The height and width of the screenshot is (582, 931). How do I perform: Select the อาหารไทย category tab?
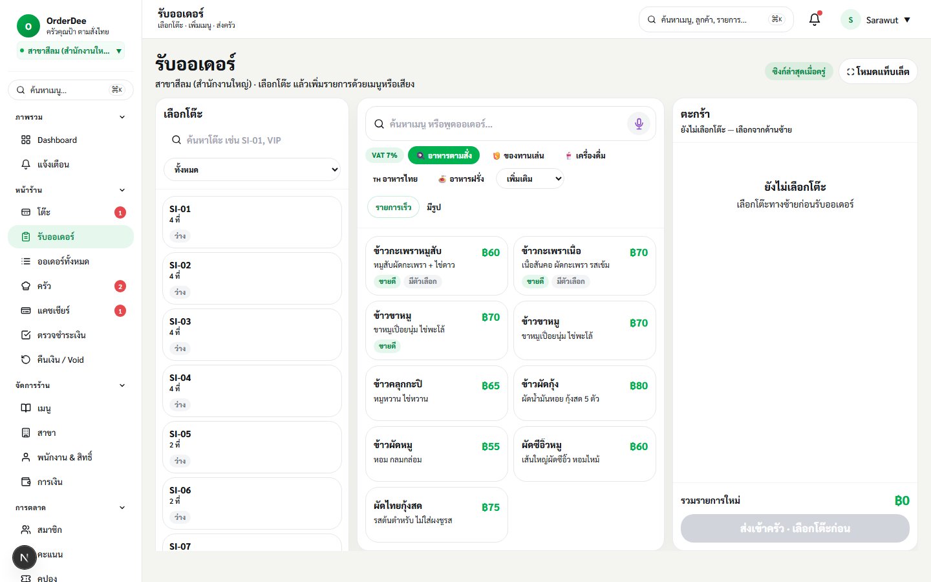[394, 178]
